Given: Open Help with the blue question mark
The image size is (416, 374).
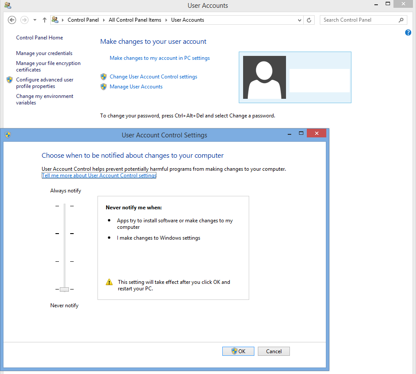Looking at the screenshot, I should coord(408,33).
